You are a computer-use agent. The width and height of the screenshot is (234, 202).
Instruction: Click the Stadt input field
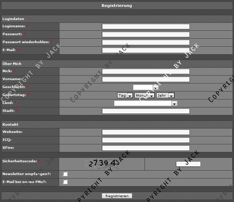click(x=146, y=111)
